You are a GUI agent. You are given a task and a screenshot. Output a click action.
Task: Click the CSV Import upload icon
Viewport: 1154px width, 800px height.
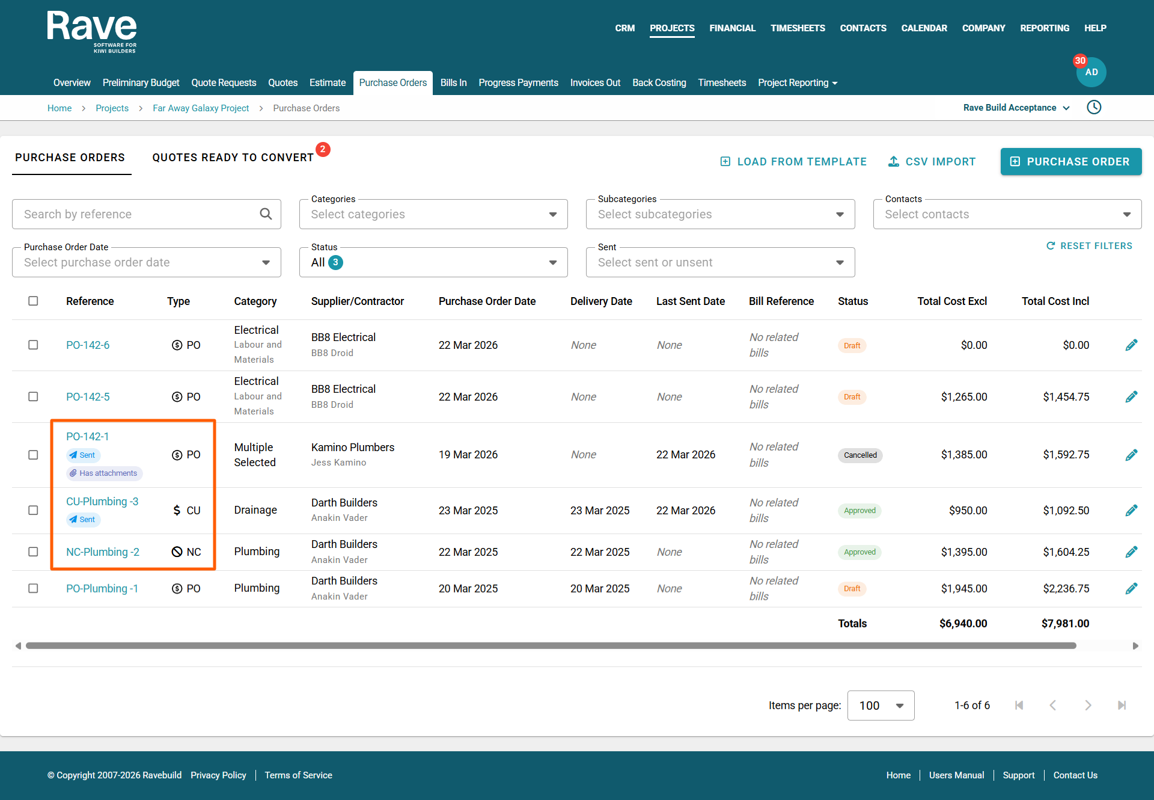pyautogui.click(x=894, y=162)
